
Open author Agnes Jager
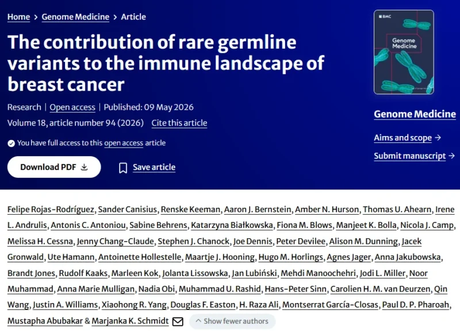349,257
